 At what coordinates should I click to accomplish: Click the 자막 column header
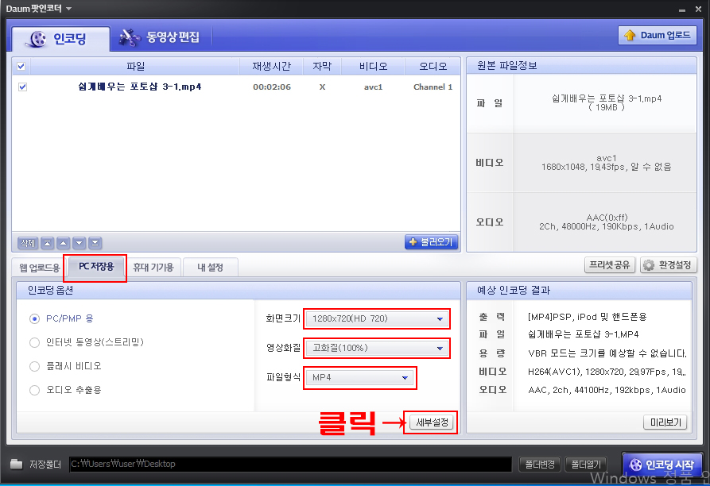[x=322, y=67]
